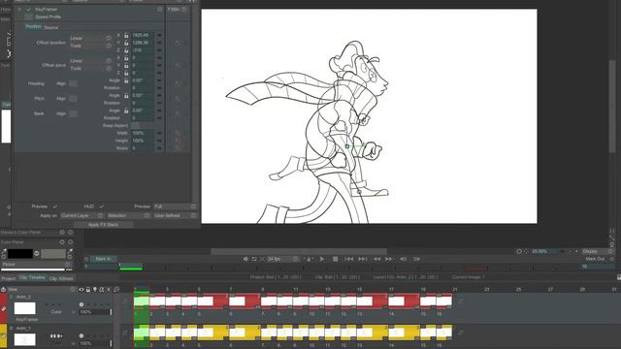Click the Color Panel options icon

click(x=62, y=241)
